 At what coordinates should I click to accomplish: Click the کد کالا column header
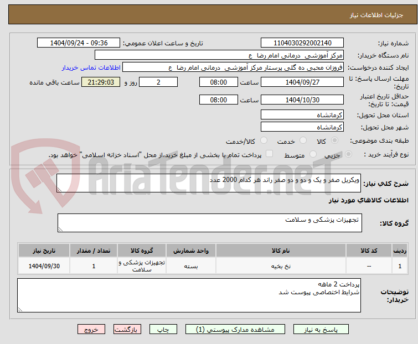[x=369, y=251]
